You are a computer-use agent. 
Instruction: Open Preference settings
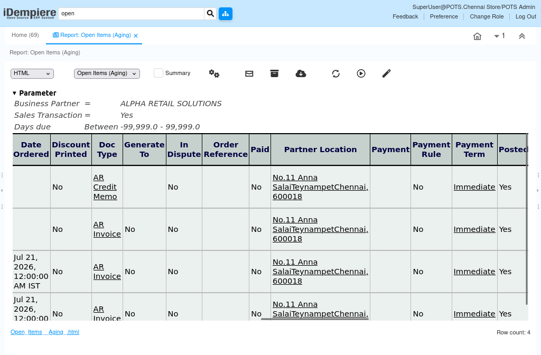click(x=444, y=16)
